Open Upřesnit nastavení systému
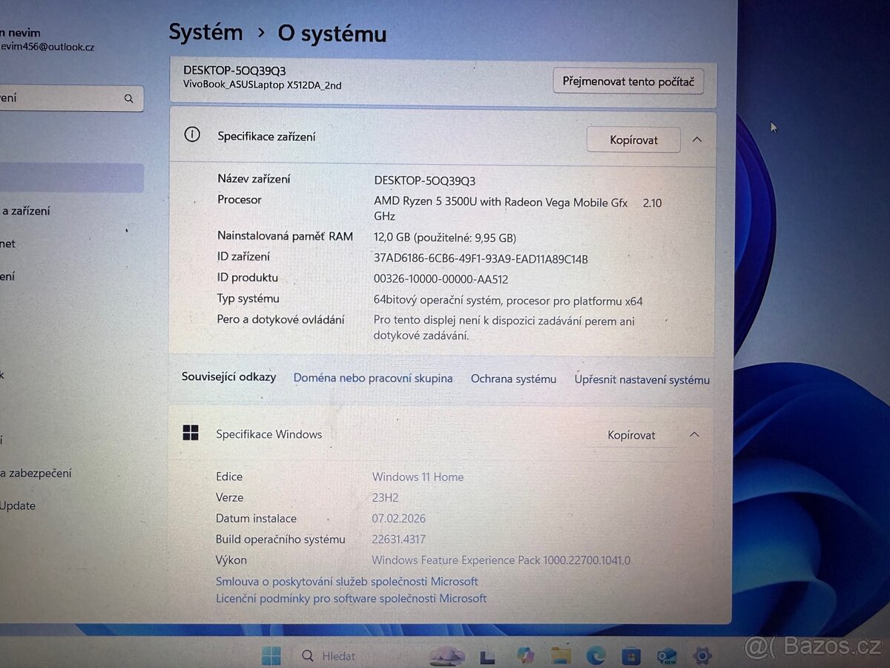Viewport: 890px width, 668px height. tap(641, 379)
